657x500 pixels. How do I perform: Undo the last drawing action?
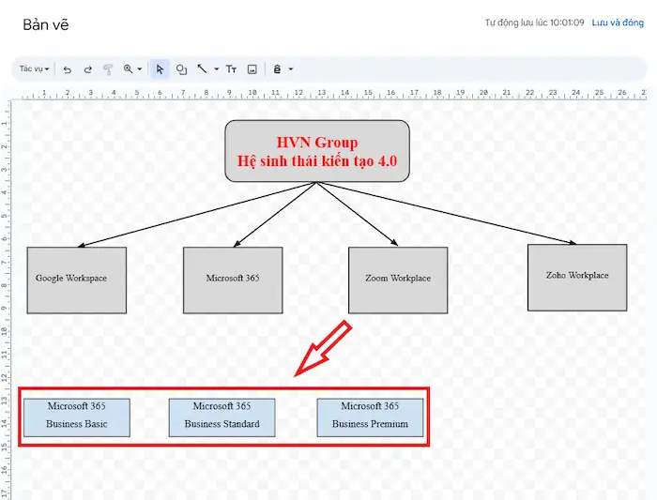click(x=67, y=69)
